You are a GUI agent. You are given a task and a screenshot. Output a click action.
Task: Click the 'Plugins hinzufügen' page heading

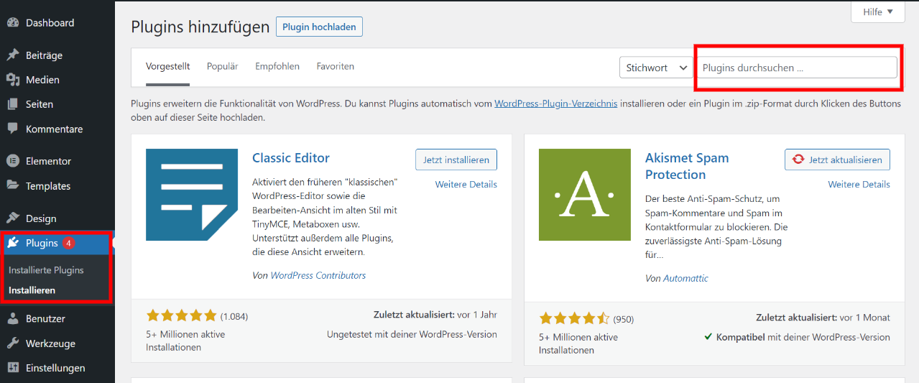(x=199, y=27)
